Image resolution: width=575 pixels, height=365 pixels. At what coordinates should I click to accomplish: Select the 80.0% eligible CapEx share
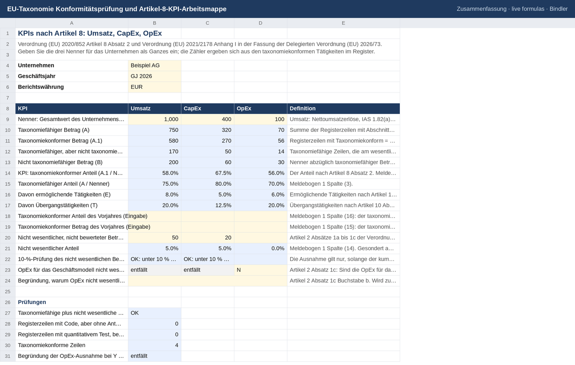(x=208, y=184)
